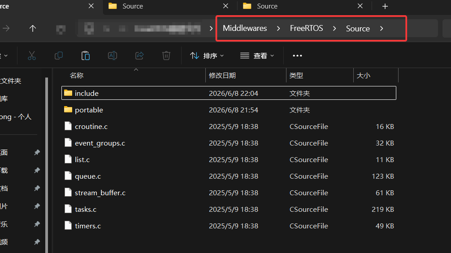This screenshot has width=451, height=253.
Task: Close the rightmost Source tab
Action: pos(360,6)
